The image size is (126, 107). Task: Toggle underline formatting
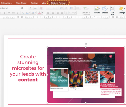(x=9, y=13)
